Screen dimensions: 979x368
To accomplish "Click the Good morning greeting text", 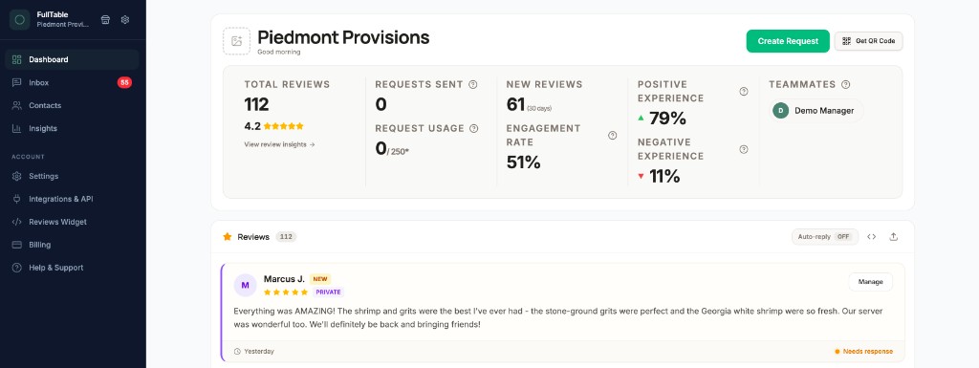I will 279,52.
